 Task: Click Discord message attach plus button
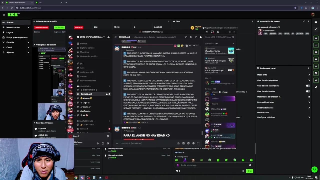[x=117, y=143]
